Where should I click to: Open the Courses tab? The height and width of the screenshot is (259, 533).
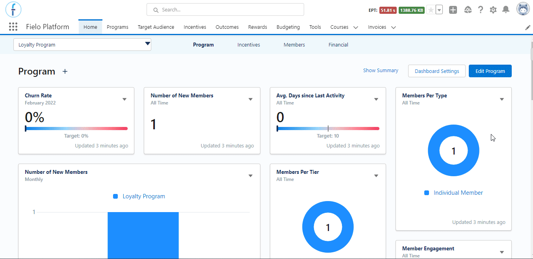[x=339, y=27]
